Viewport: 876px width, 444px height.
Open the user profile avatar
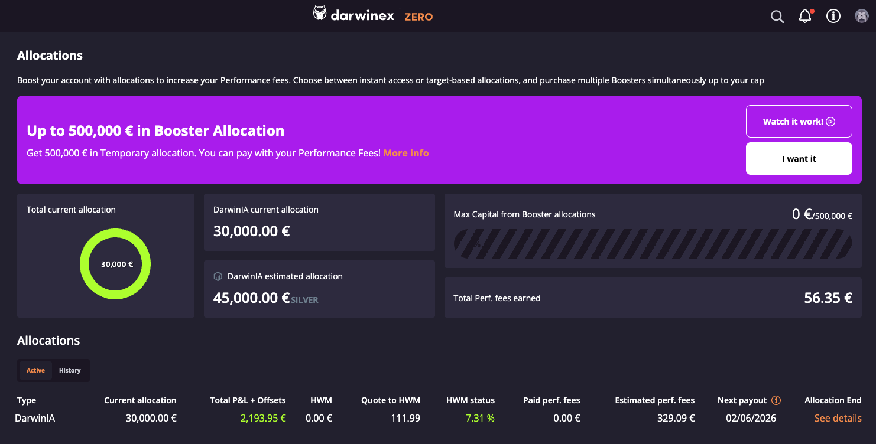coord(861,16)
